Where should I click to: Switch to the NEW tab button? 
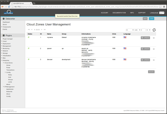[x=145, y=18]
